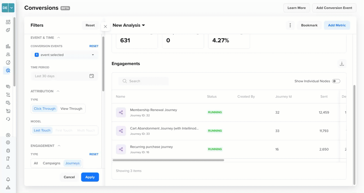Image resolution: width=364 pixels, height=193 pixels.
Task: Open the notifications bell in sidebar
Action: coord(8,179)
